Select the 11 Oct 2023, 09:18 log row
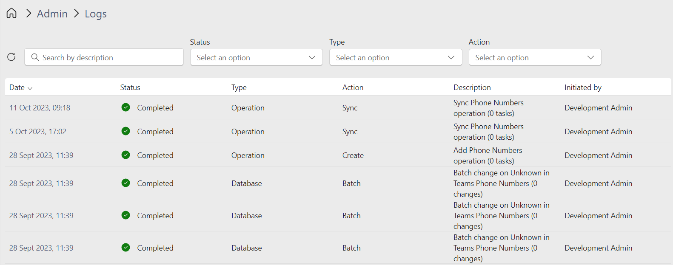This screenshot has height=265, width=673. click(40, 108)
